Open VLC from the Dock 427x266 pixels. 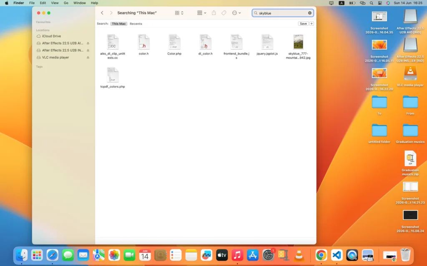pyautogui.click(x=299, y=255)
